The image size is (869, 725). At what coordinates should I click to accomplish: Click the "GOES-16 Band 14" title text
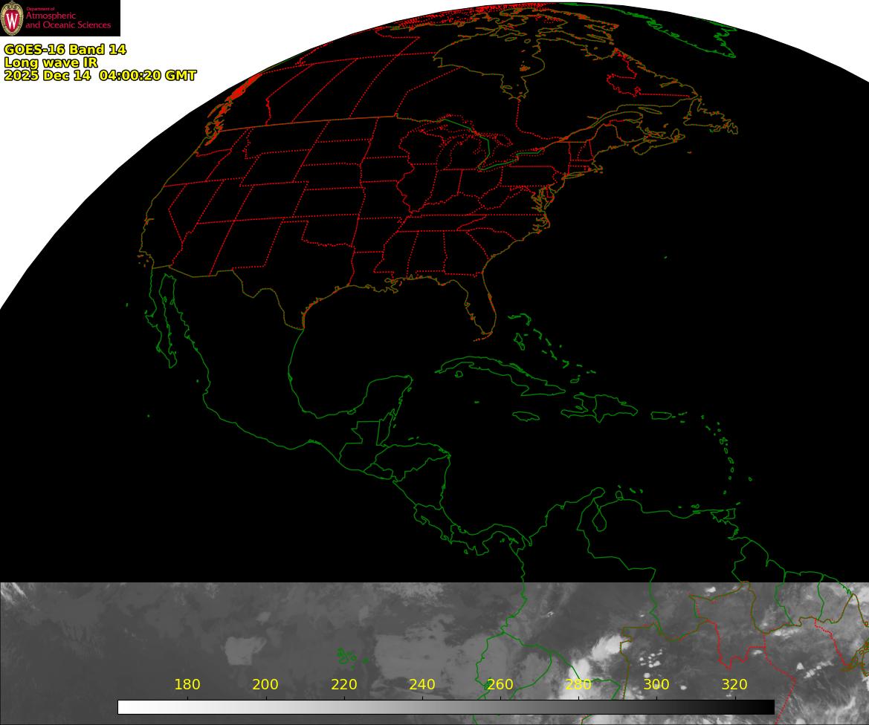pyautogui.click(x=65, y=50)
